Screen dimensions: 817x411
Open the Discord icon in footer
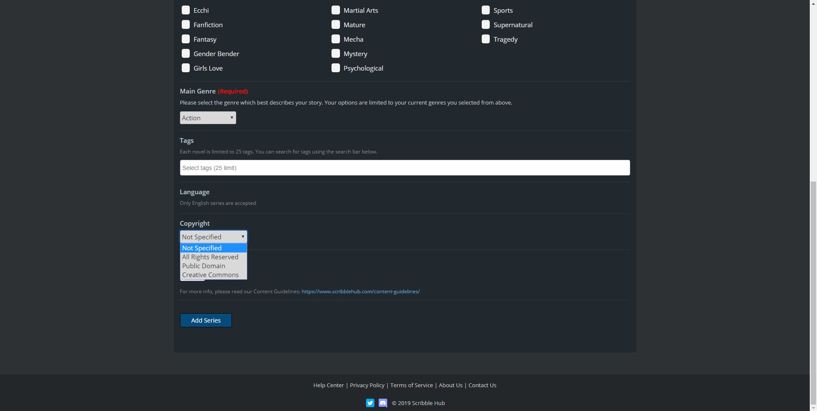(383, 403)
